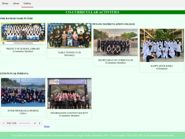Click the (Secretary) role text
This screenshot has height=139, width=185.
[69, 55]
